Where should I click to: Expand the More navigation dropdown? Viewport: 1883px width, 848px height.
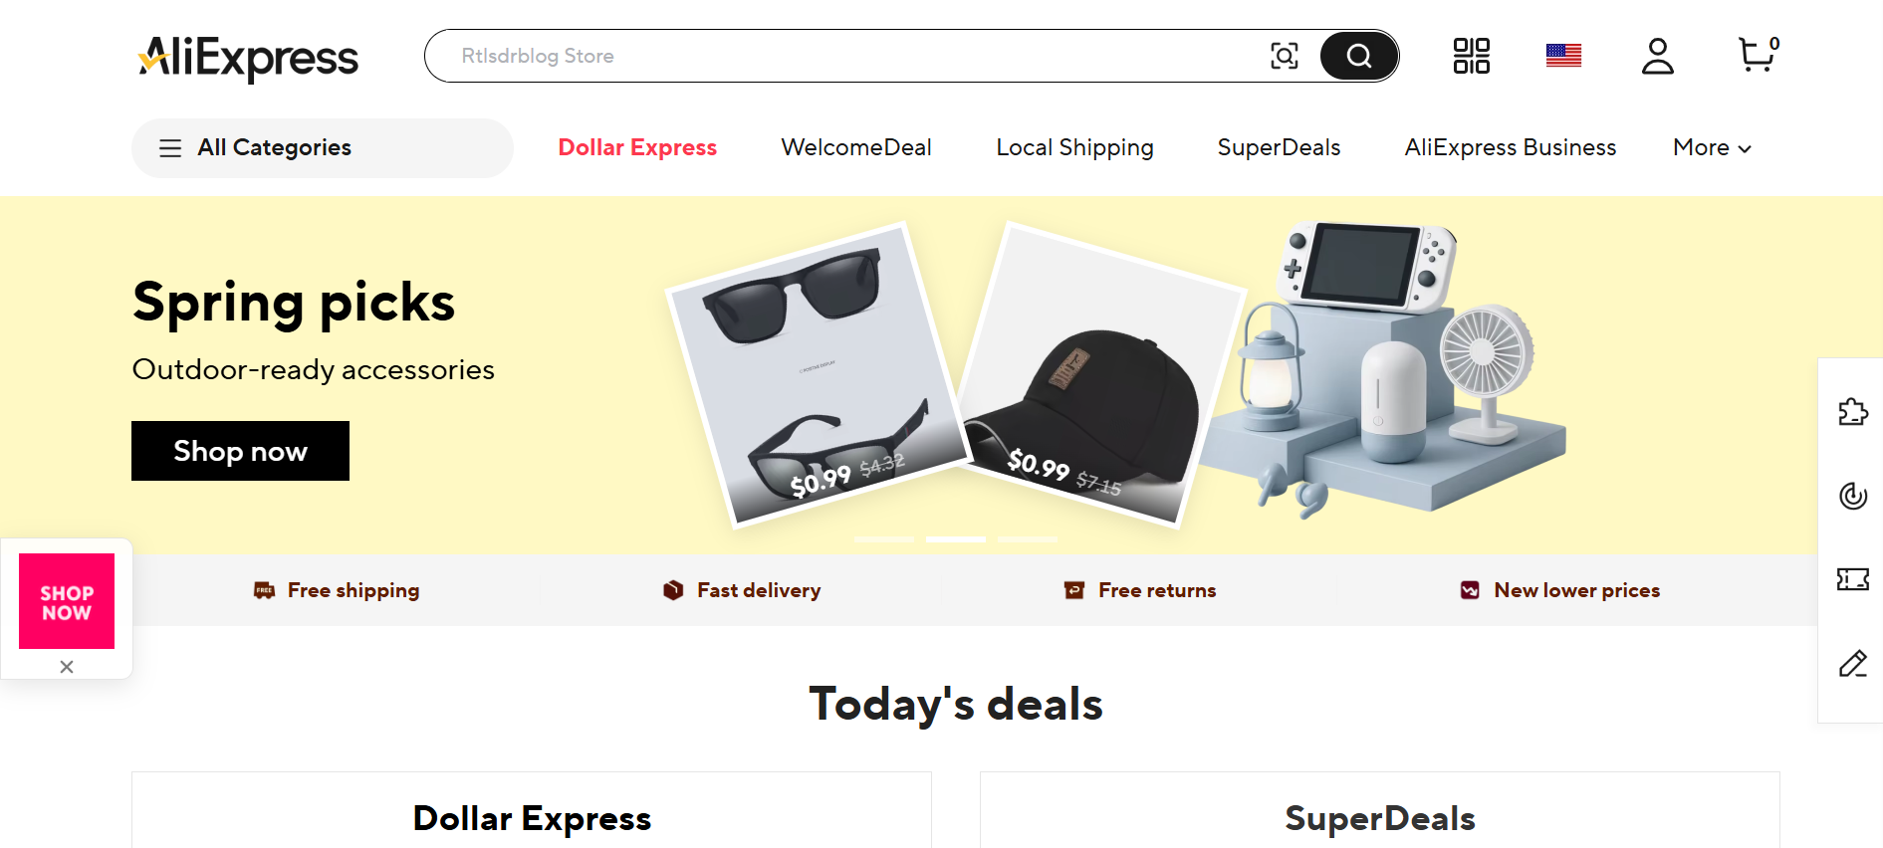[x=1712, y=147]
